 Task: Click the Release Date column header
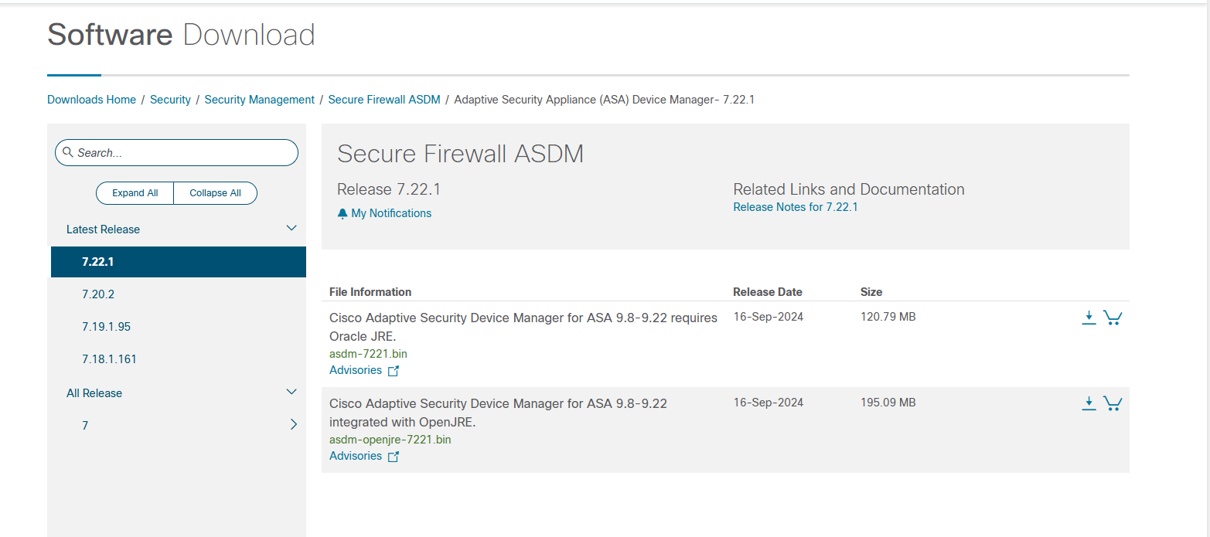click(768, 292)
